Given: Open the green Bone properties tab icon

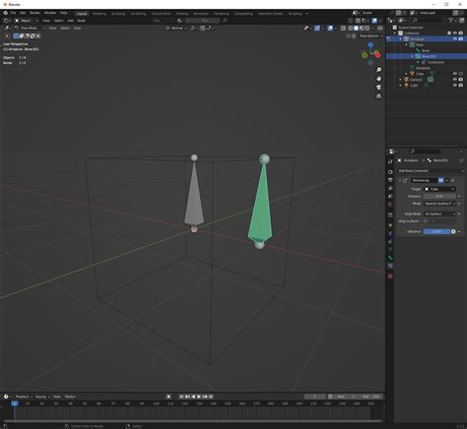Looking at the screenshot, I should [390, 258].
